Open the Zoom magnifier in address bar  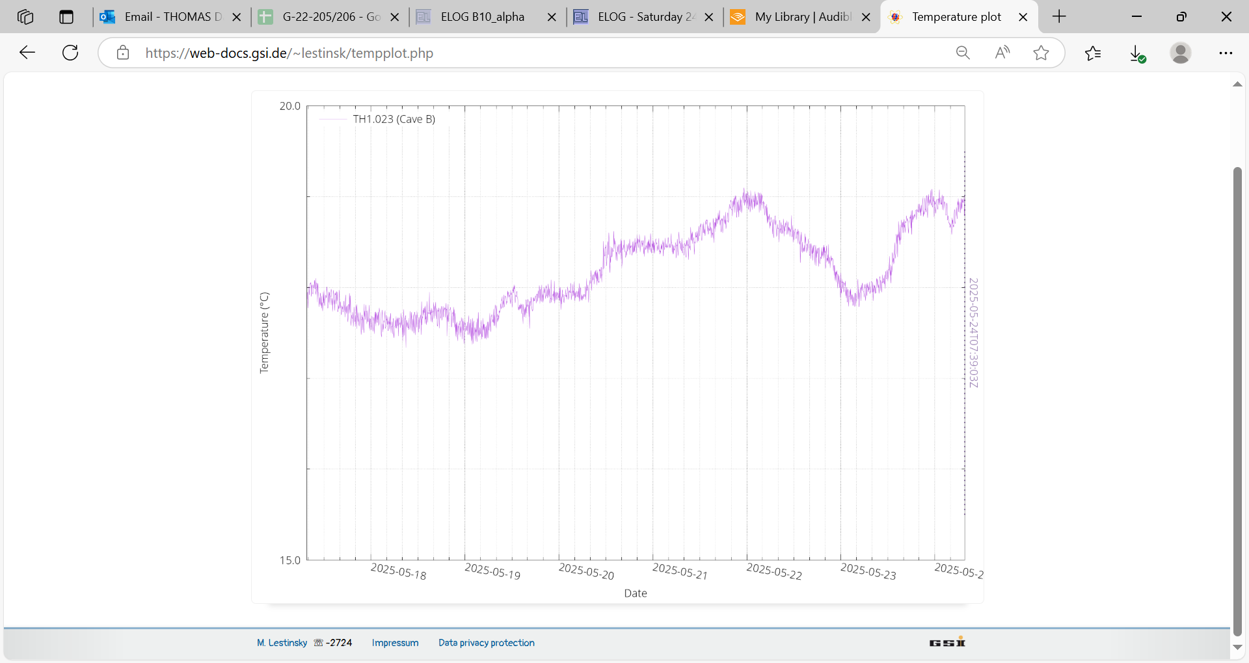coord(963,53)
